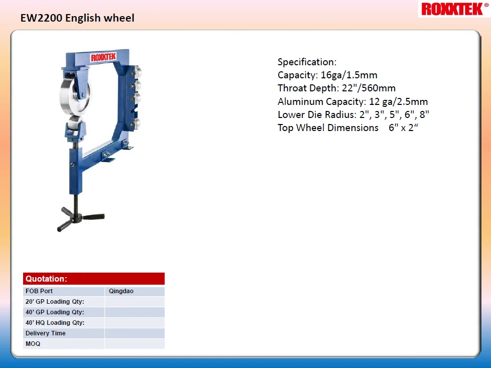This screenshot has height=368, width=491.
Task: Click the empty value cell beside 40' GP Loading Qty
Action: pos(135,312)
